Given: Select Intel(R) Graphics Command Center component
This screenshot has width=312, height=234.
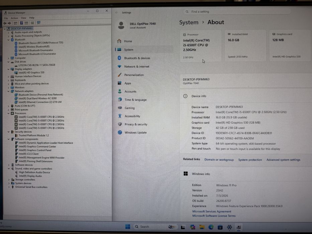Looking at the screenshot, I should (37, 146).
